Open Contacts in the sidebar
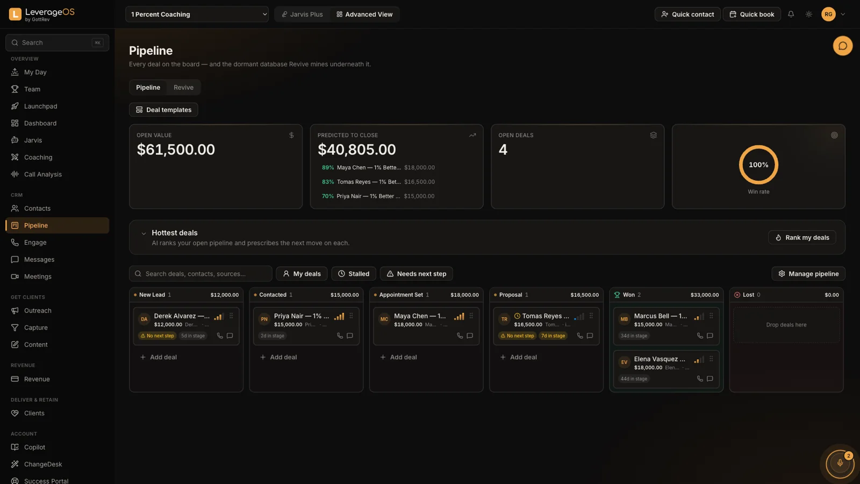This screenshot has height=484, width=860. pyautogui.click(x=57, y=209)
